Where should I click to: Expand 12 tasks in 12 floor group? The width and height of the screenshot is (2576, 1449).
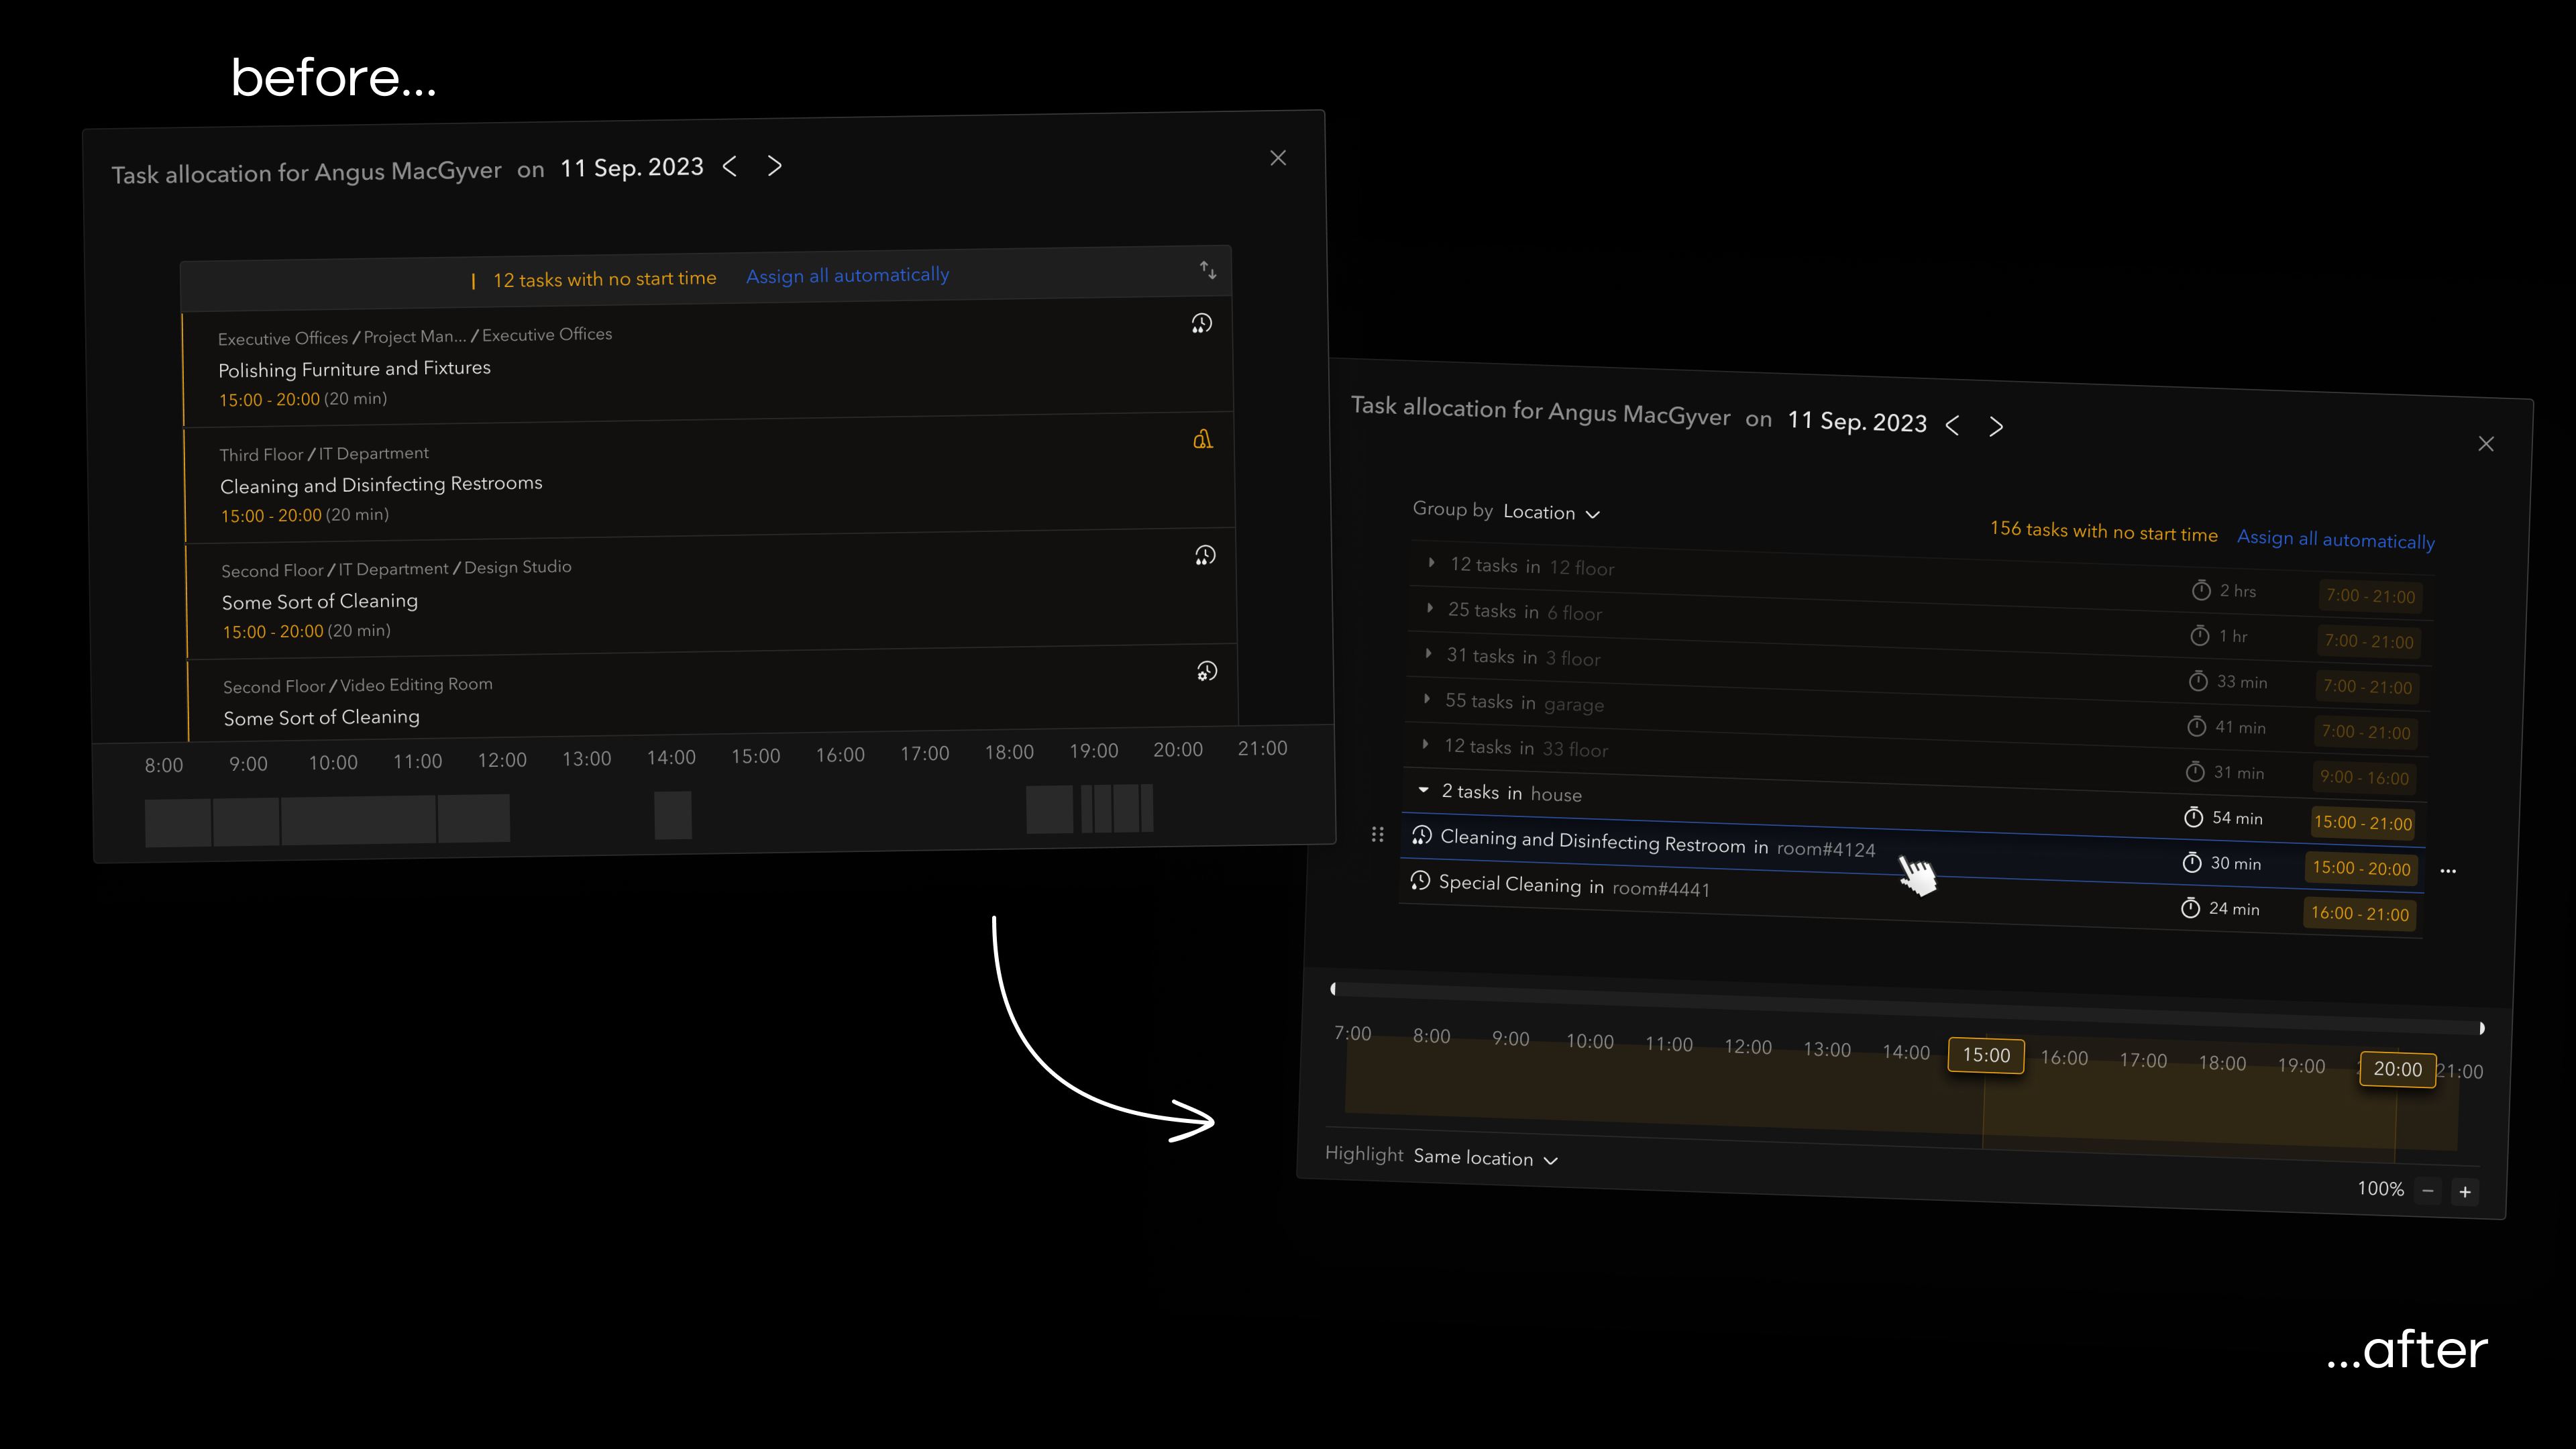[x=1432, y=563]
